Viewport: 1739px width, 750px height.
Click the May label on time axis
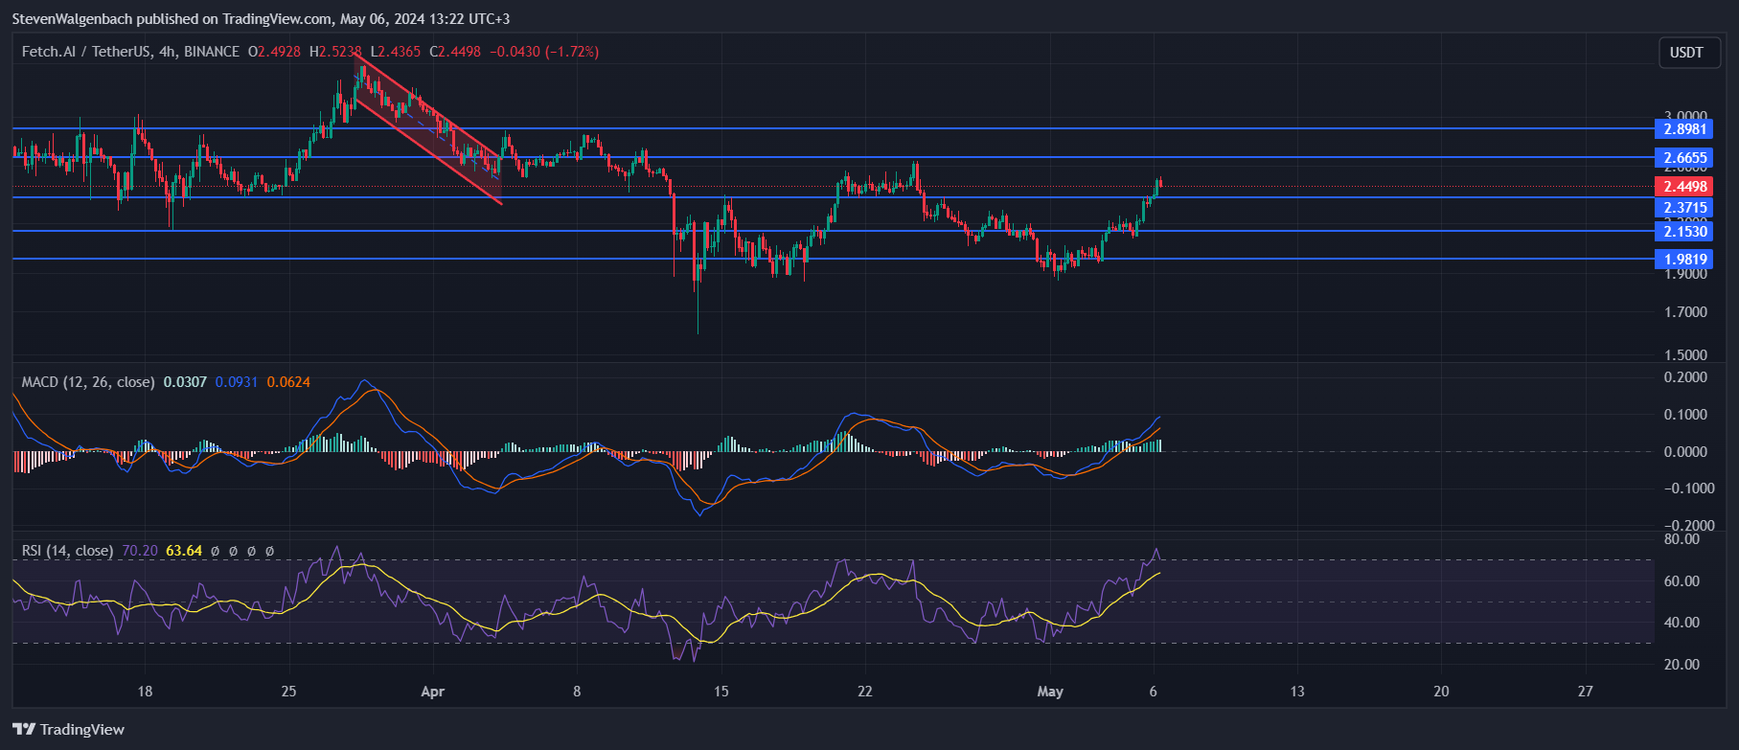pyautogui.click(x=1050, y=692)
